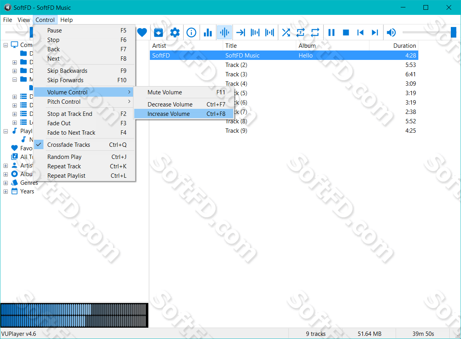Image resolution: width=461 pixels, height=339 pixels.
Task: Select the Track (9) row
Action: [284, 130]
